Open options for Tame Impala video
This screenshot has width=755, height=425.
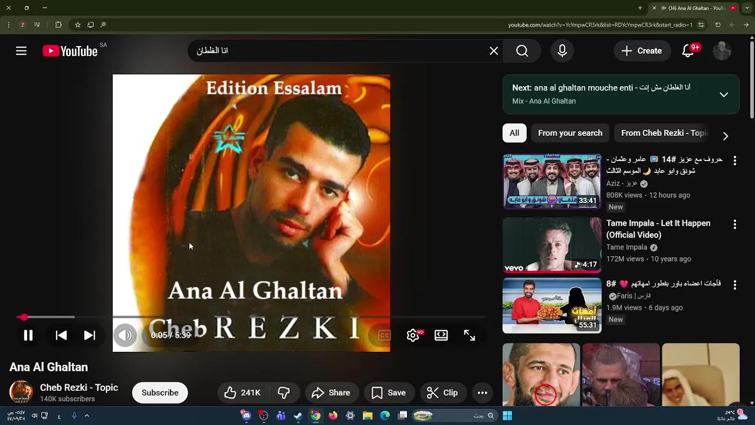734,224
